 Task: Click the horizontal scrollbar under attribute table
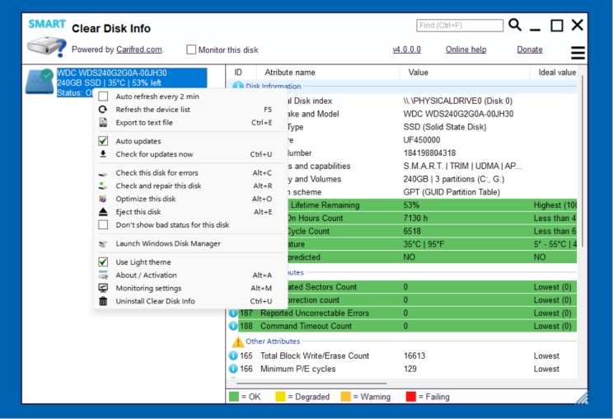click(310, 384)
